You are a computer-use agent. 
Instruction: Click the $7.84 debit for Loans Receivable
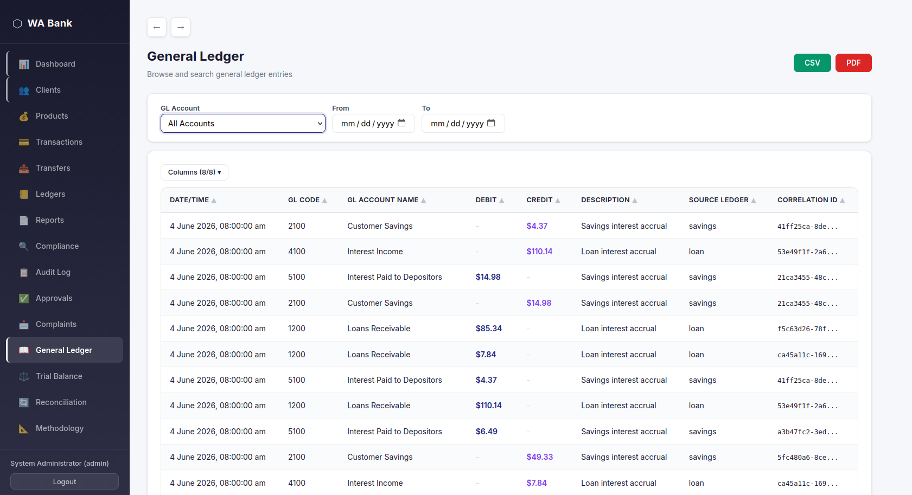(x=486, y=355)
